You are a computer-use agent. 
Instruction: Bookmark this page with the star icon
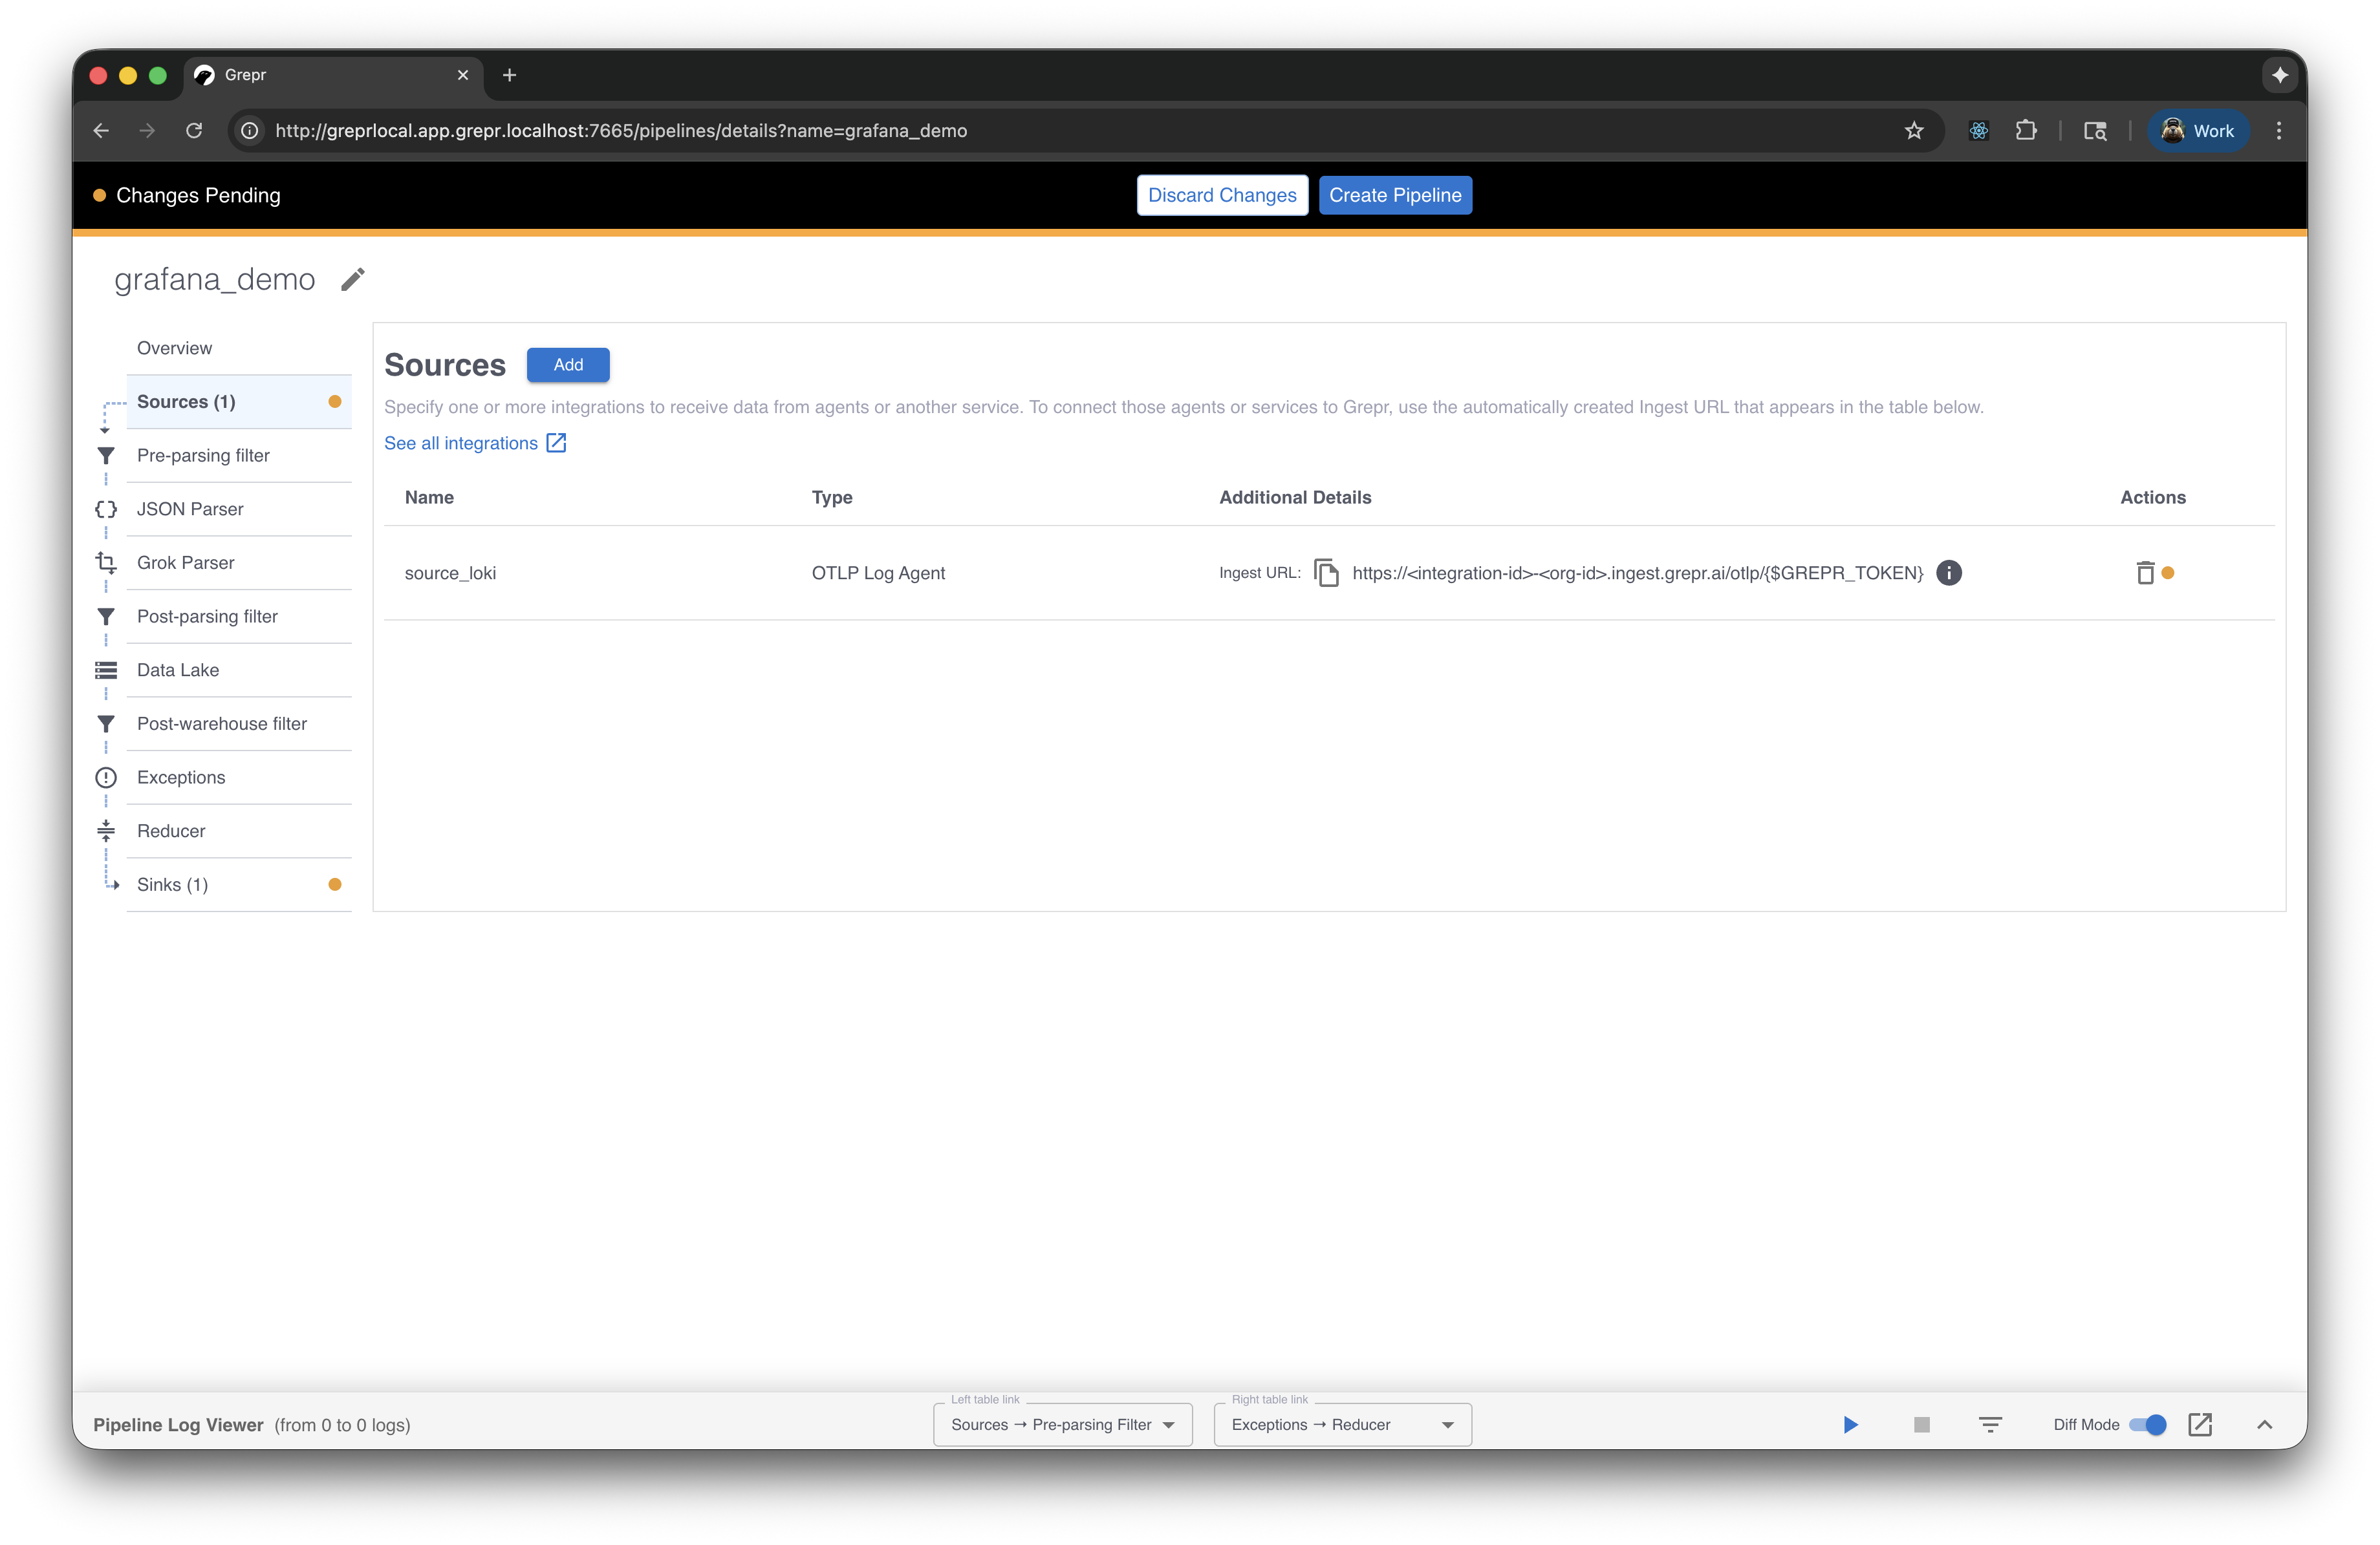[x=1913, y=131]
